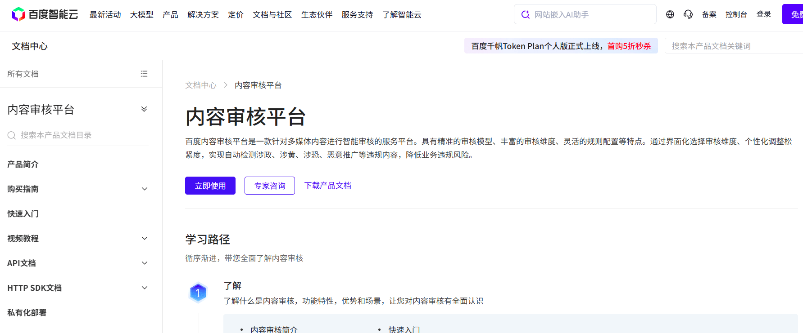Click the 立即使用 button
803x333 pixels.
210,186
